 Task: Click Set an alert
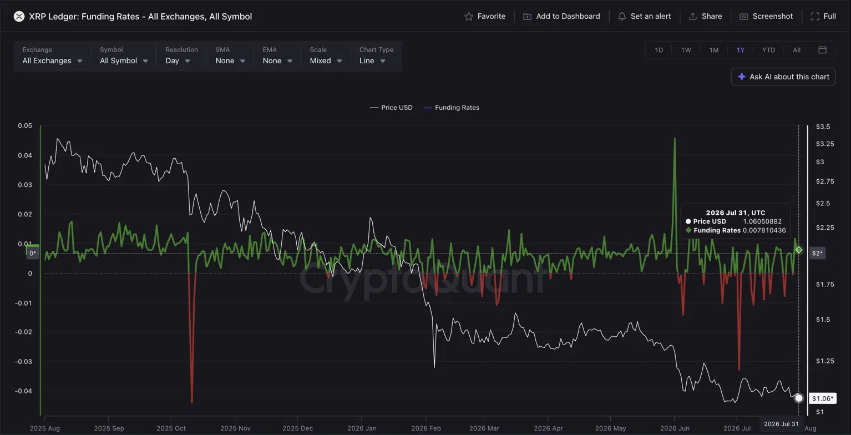click(x=644, y=17)
